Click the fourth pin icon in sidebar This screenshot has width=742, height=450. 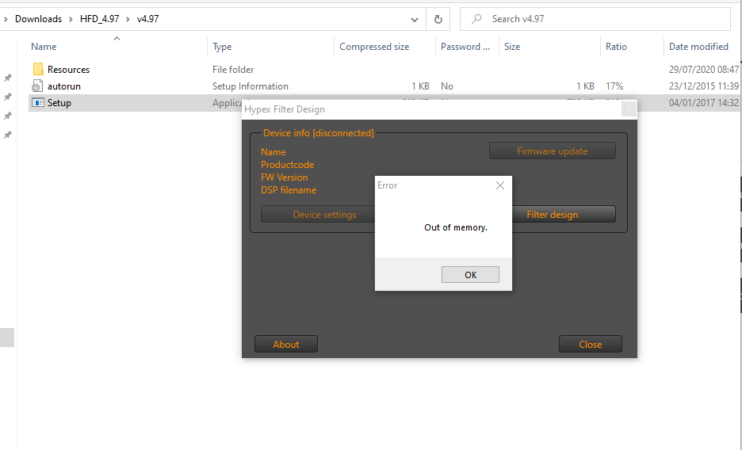[8, 135]
